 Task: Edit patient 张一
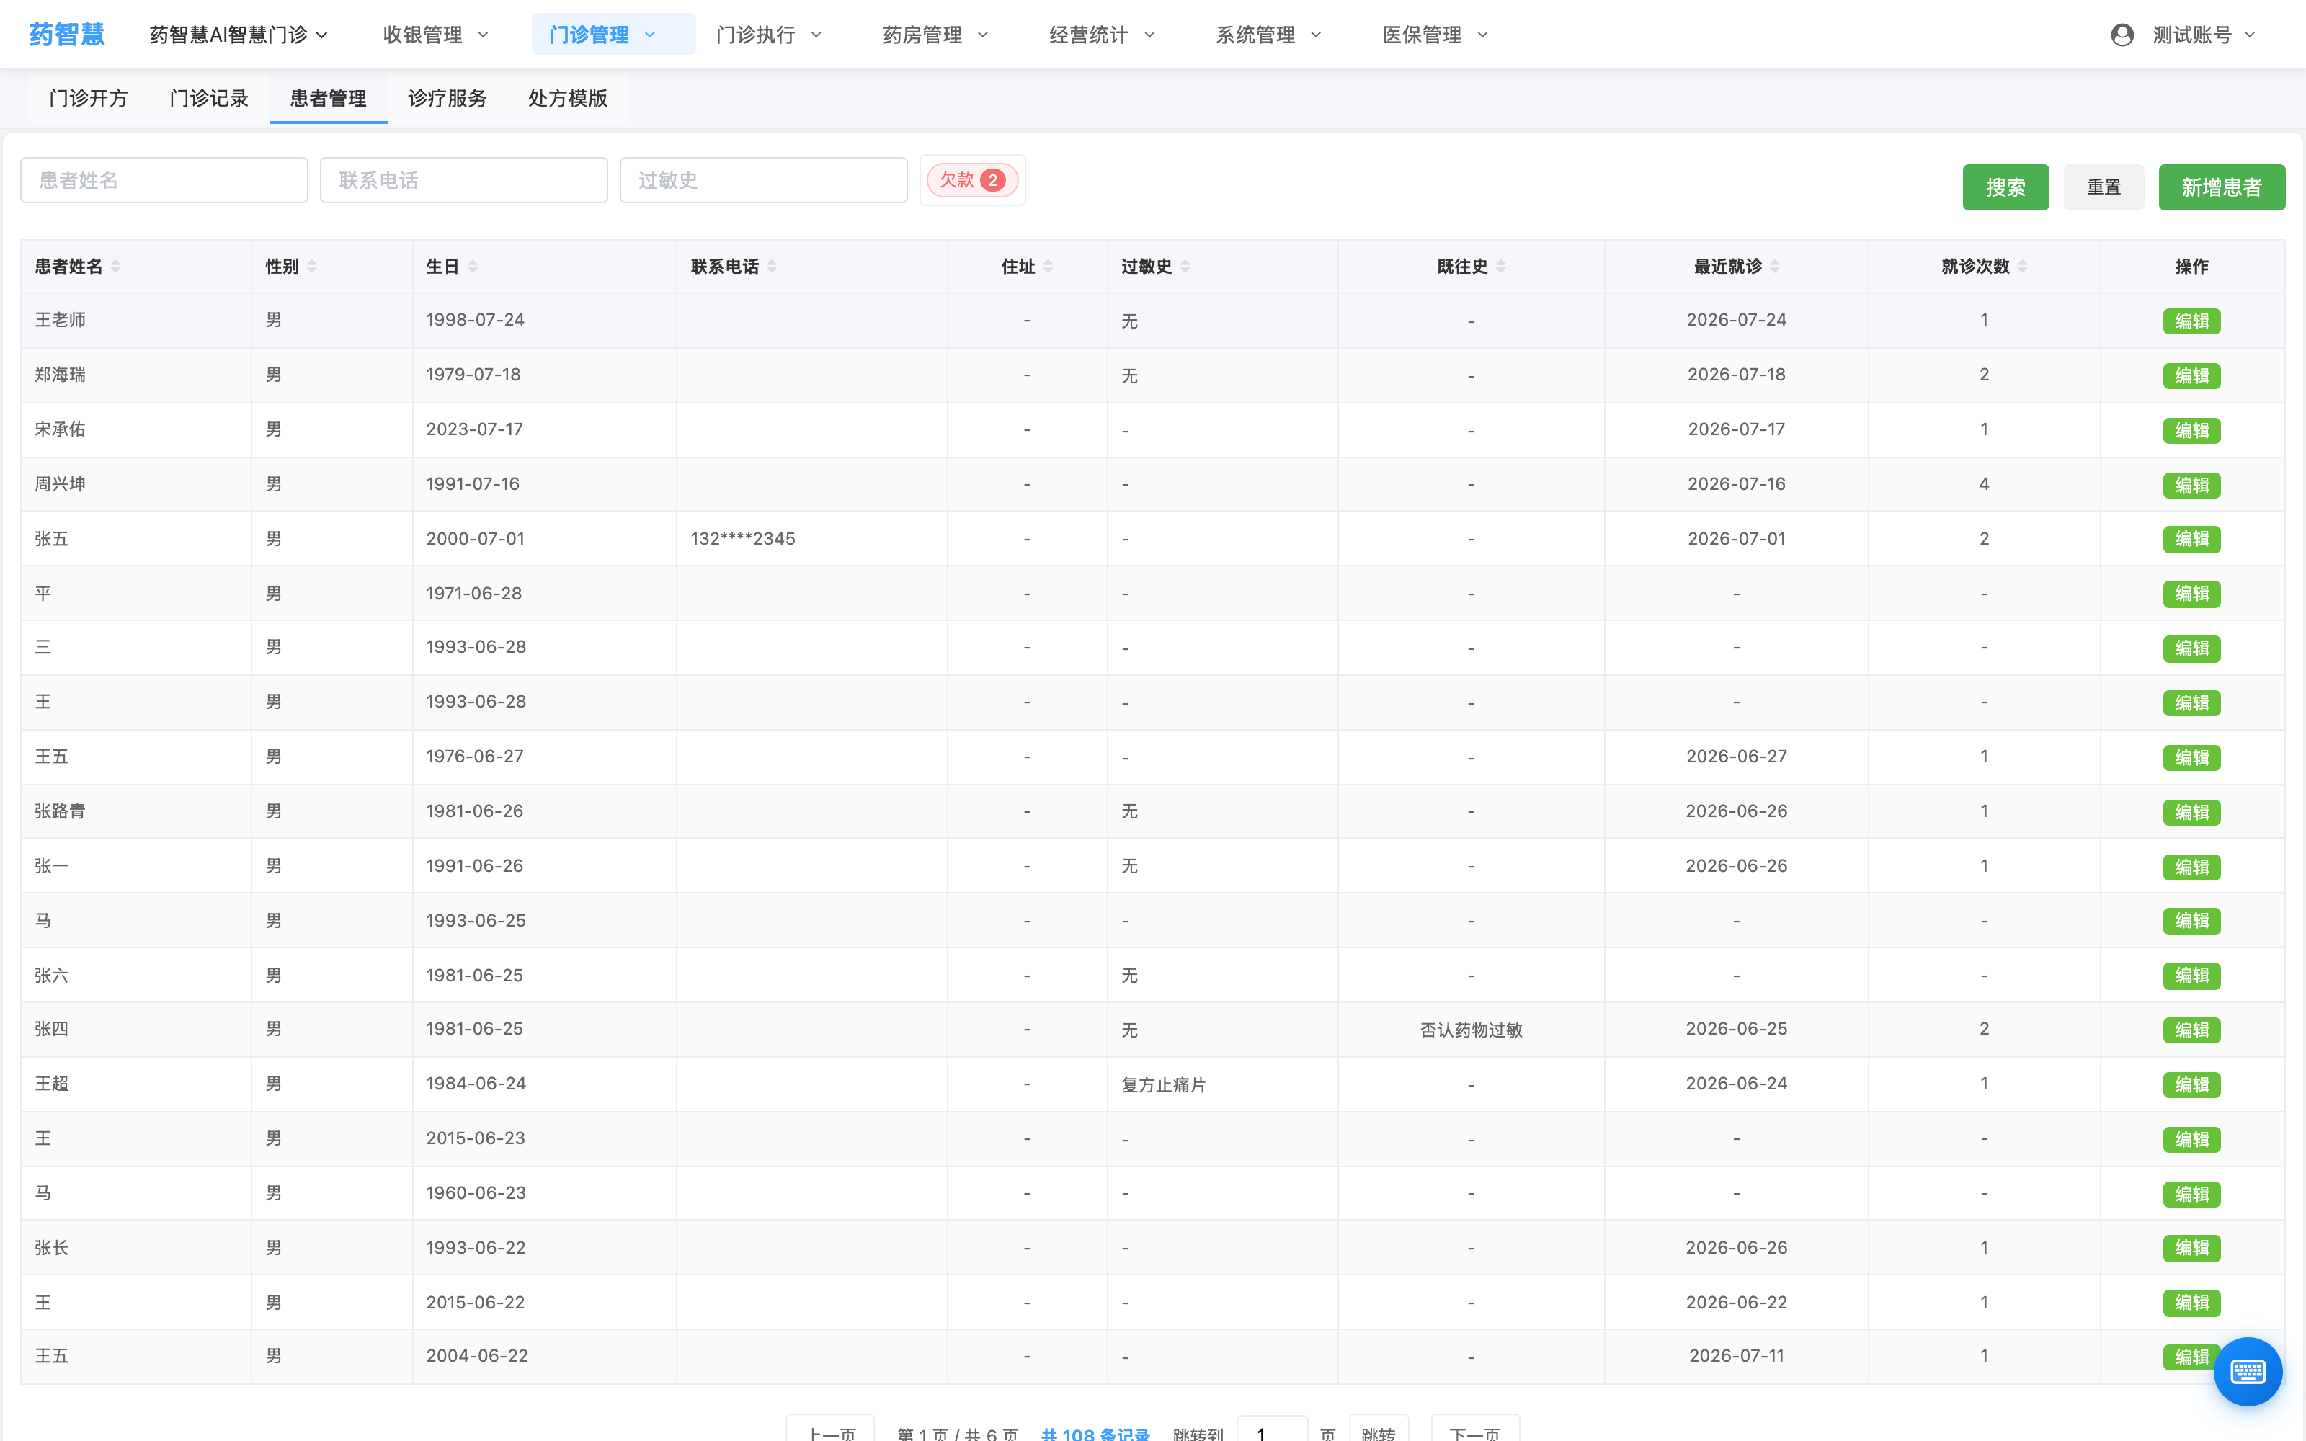pos(2191,867)
